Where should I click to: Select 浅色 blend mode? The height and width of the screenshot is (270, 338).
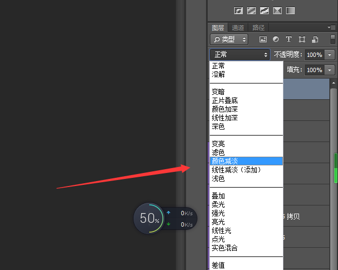246,178
